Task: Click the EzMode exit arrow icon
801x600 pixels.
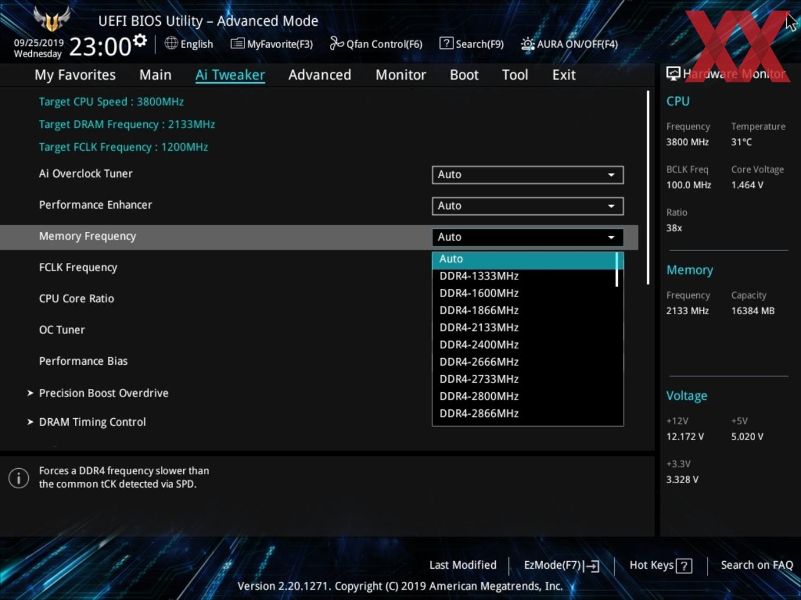Action: 592,566
